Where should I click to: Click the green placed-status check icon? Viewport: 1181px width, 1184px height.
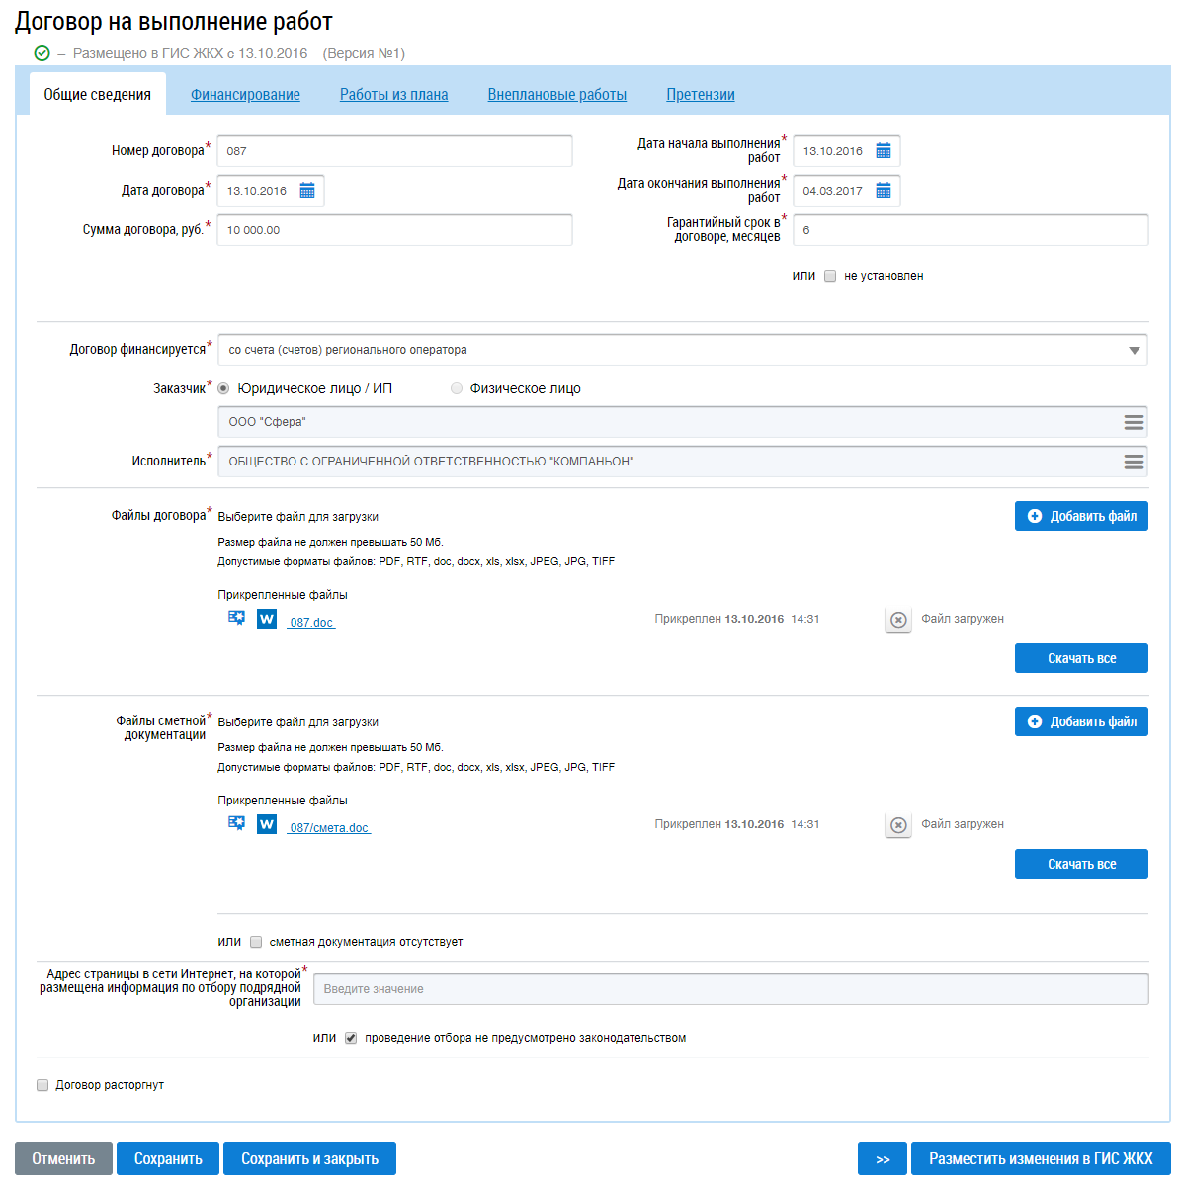(x=42, y=53)
